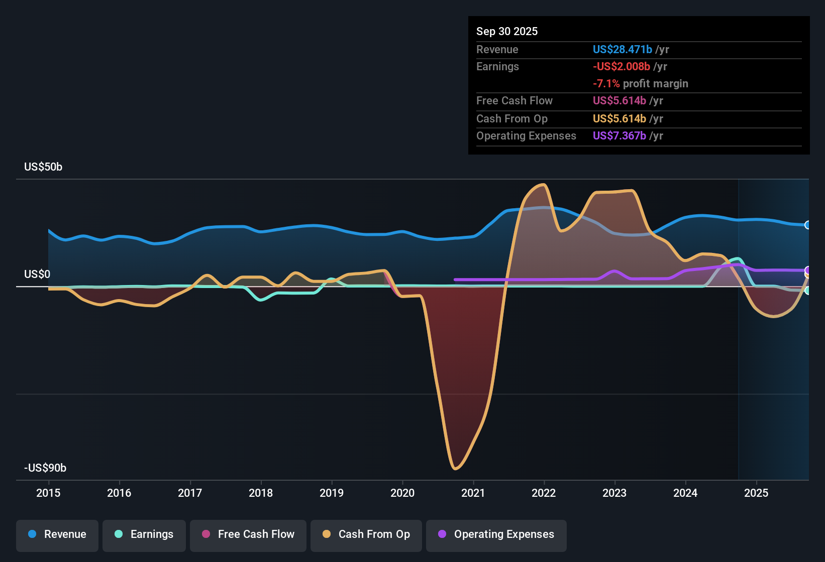Click the pink Free Cash Flow legend dot
This screenshot has height=562, width=825.
[205, 535]
